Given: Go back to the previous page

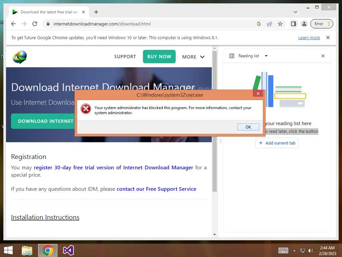Looking at the screenshot, I should (x=13, y=24).
